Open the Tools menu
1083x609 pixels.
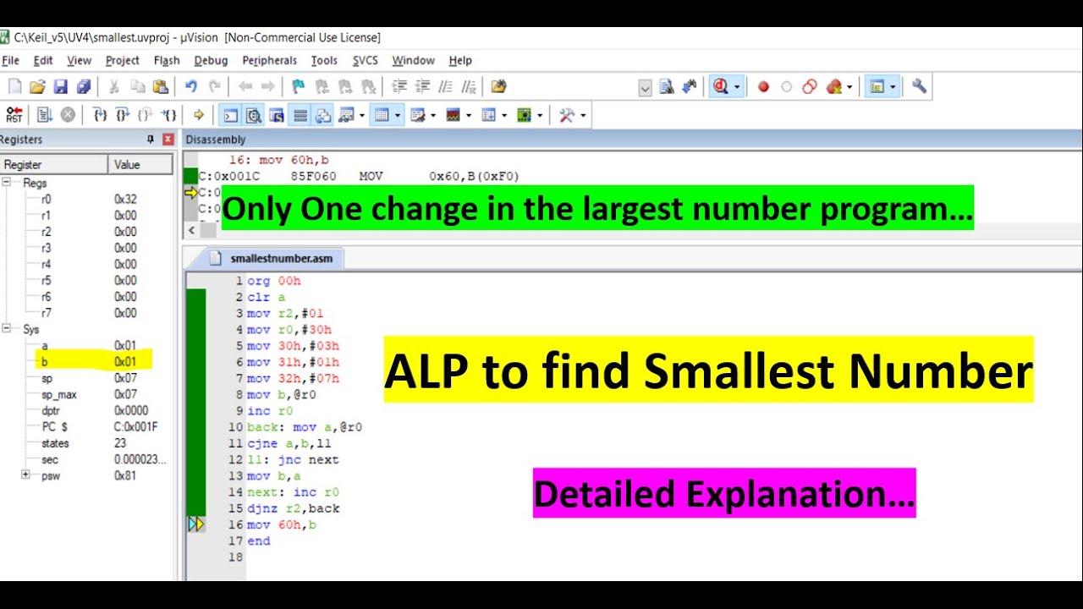324,60
